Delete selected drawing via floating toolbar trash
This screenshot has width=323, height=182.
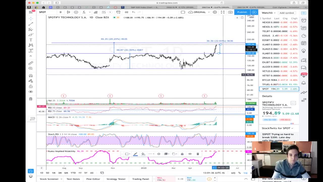click(x=198, y=154)
